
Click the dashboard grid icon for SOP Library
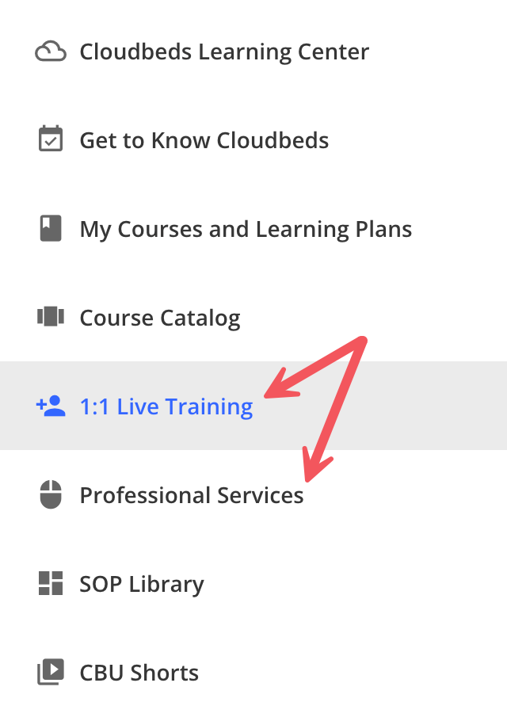click(x=51, y=584)
